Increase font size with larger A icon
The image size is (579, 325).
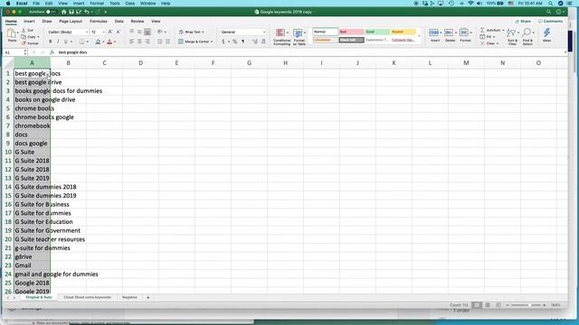[x=110, y=32]
